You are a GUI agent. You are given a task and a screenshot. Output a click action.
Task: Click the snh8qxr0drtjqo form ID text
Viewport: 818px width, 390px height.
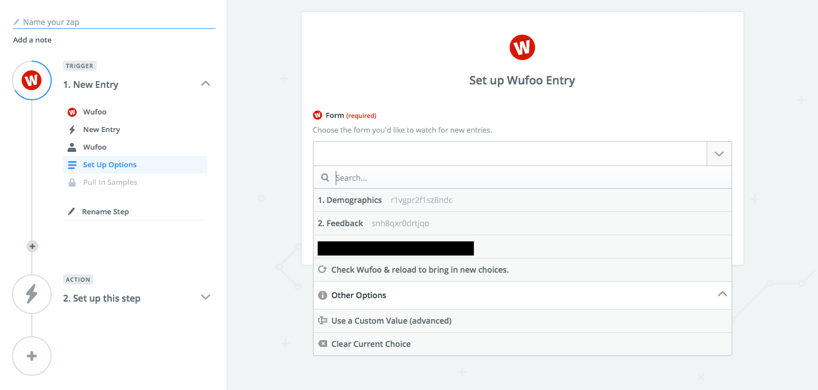tap(400, 223)
